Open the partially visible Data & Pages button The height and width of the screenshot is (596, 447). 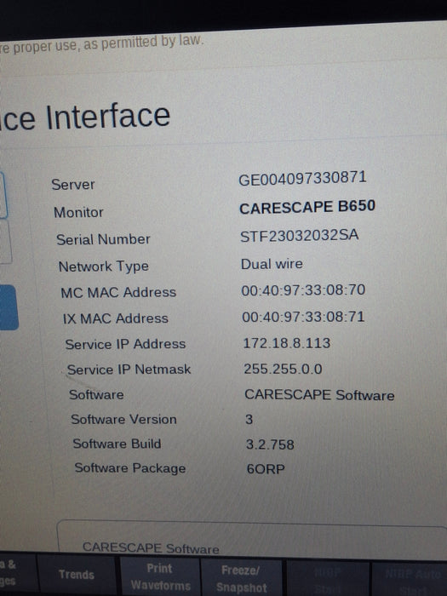coord(15,572)
